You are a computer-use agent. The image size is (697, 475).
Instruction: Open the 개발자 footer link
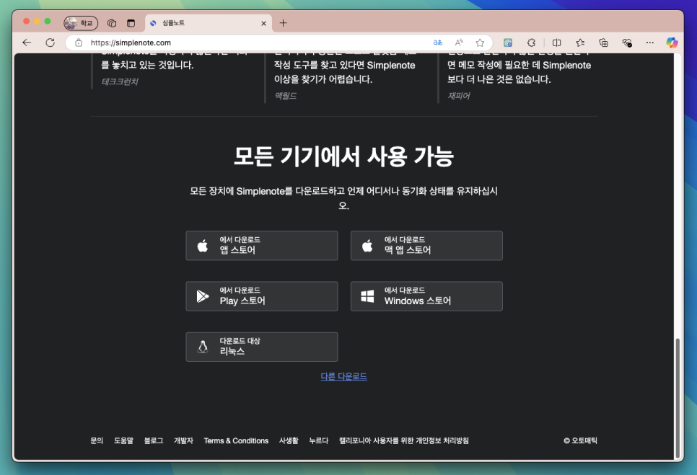pos(183,440)
